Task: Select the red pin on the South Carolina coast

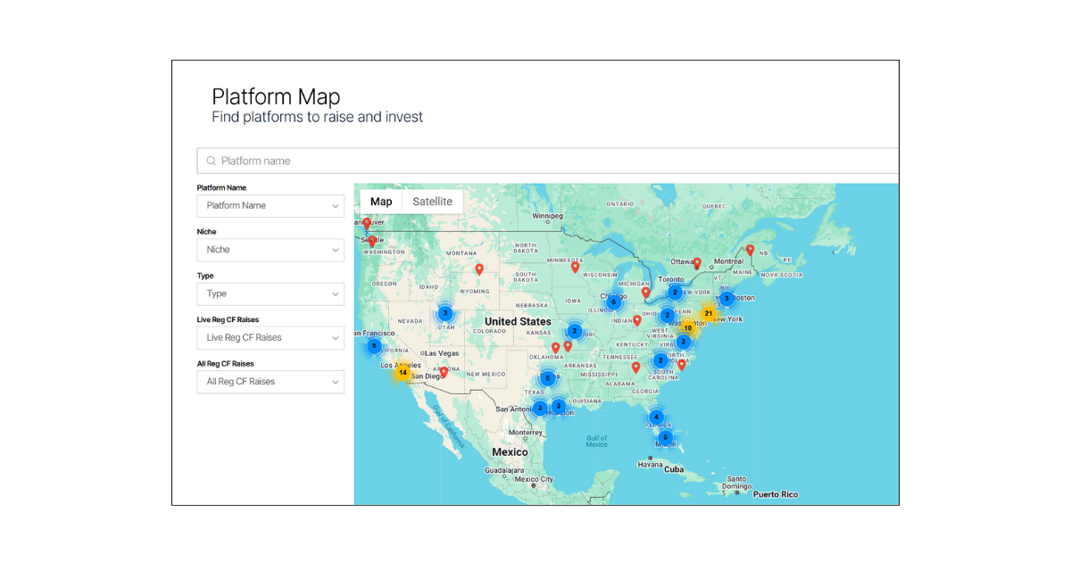Action: [682, 364]
